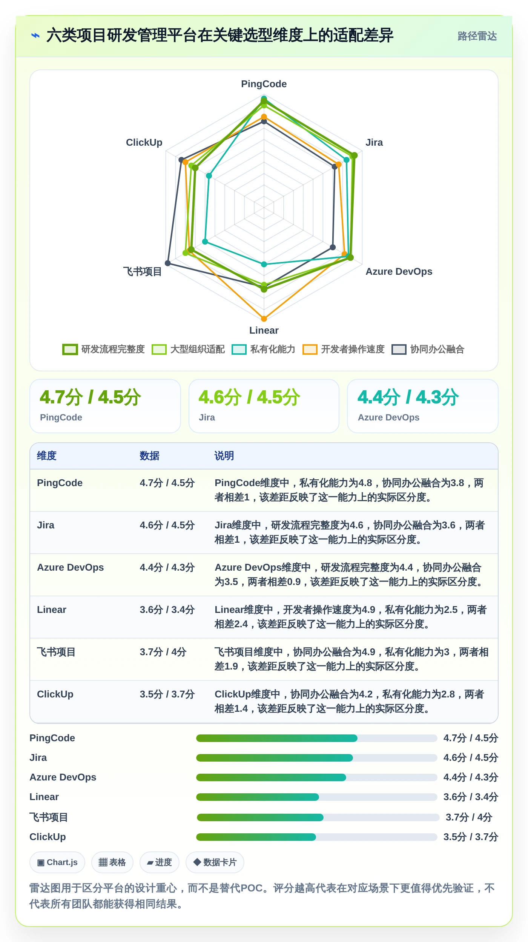This screenshot has height=942, width=528.
Task: Click the 飞书项目 axis label on radar
Action: point(143,271)
